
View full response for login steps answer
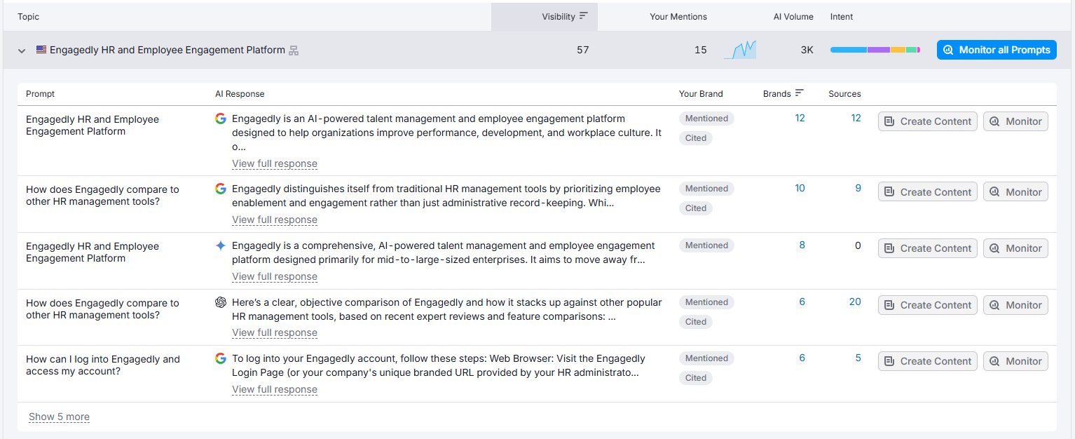pyautogui.click(x=275, y=389)
